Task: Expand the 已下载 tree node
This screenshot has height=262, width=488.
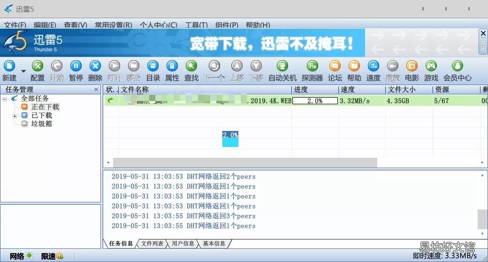Action: (x=15, y=116)
